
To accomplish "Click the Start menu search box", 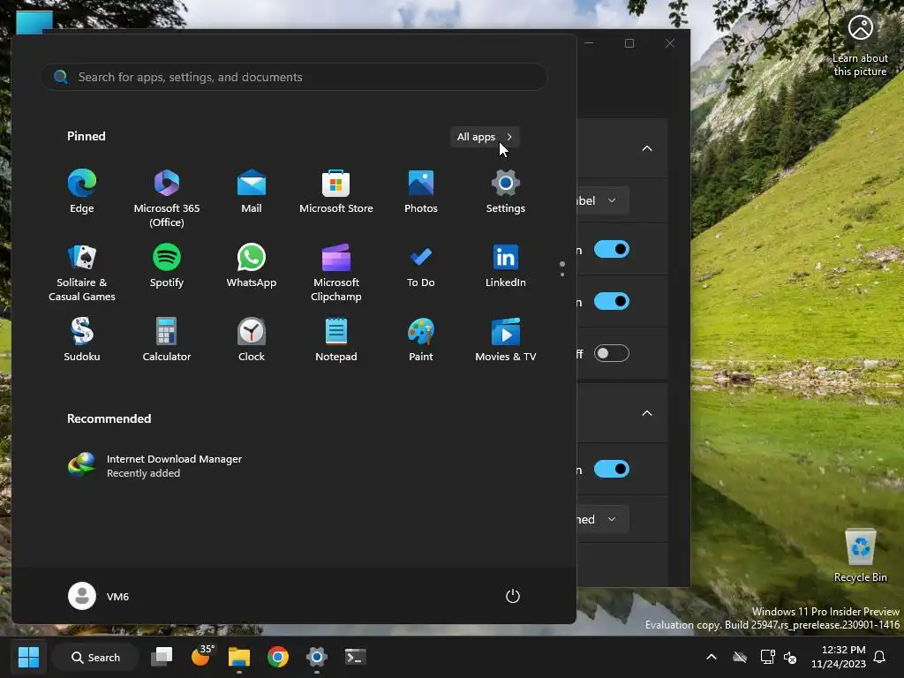I will pos(293,77).
